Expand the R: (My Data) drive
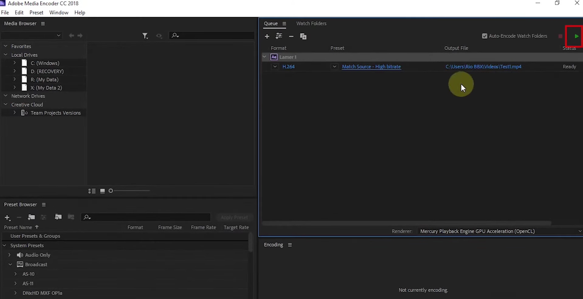Screen dimensions: 583x299 tap(15, 79)
